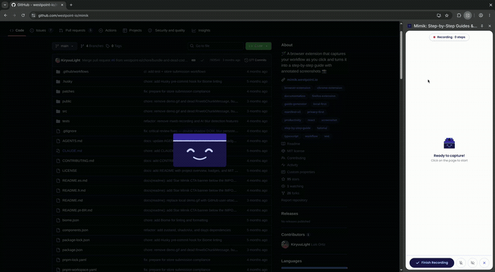Open the tests folder

[x=66, y=121]
